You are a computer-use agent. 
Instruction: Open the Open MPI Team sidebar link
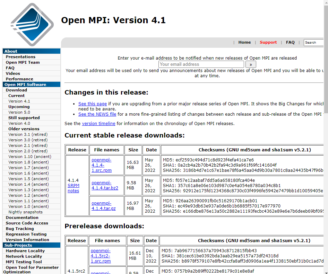click(23, 62)
